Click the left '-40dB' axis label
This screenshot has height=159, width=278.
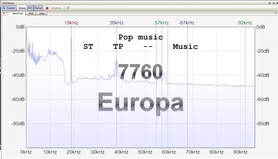point(18,75)
